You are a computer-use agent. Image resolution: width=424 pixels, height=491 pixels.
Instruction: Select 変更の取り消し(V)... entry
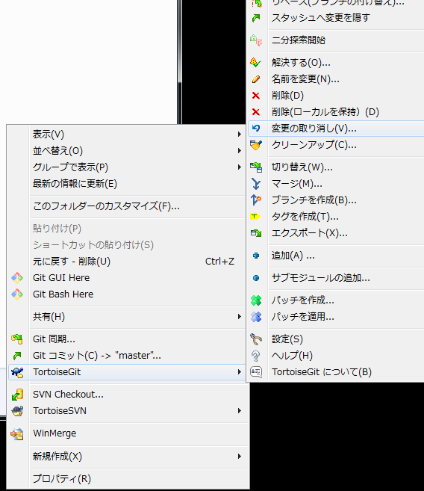click(x=336, y=129)
